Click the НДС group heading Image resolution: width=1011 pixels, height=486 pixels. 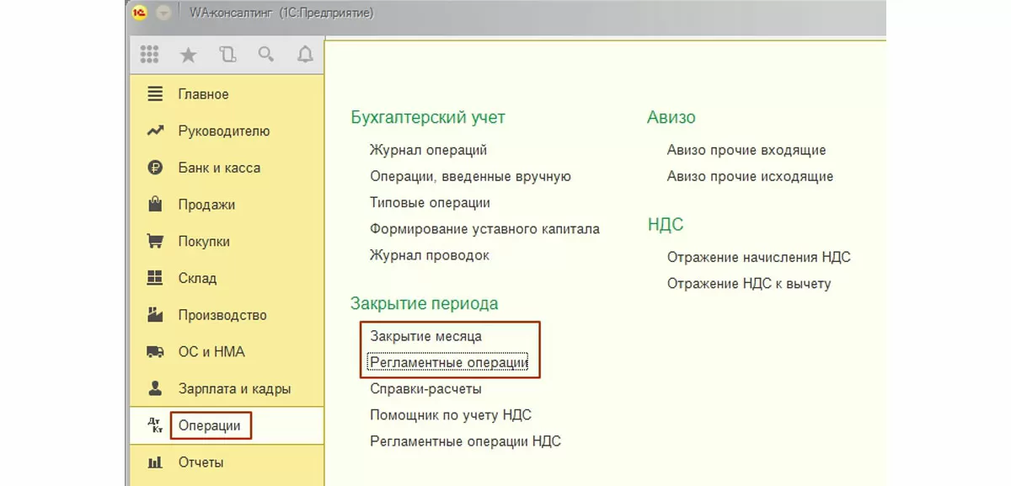click(x=666, y=225)
